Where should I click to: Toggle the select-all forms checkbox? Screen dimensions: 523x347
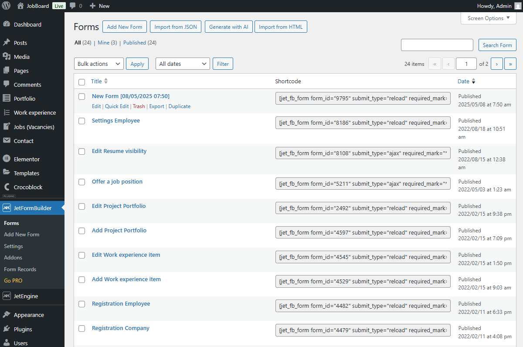click(x=82, y=82)
